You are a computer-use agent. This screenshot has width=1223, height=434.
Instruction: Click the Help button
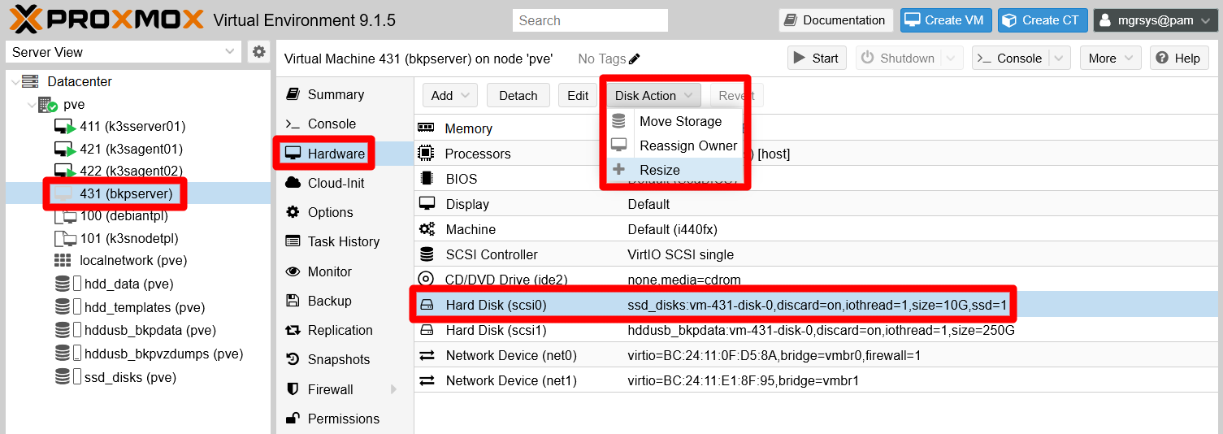coord(1178,59)
